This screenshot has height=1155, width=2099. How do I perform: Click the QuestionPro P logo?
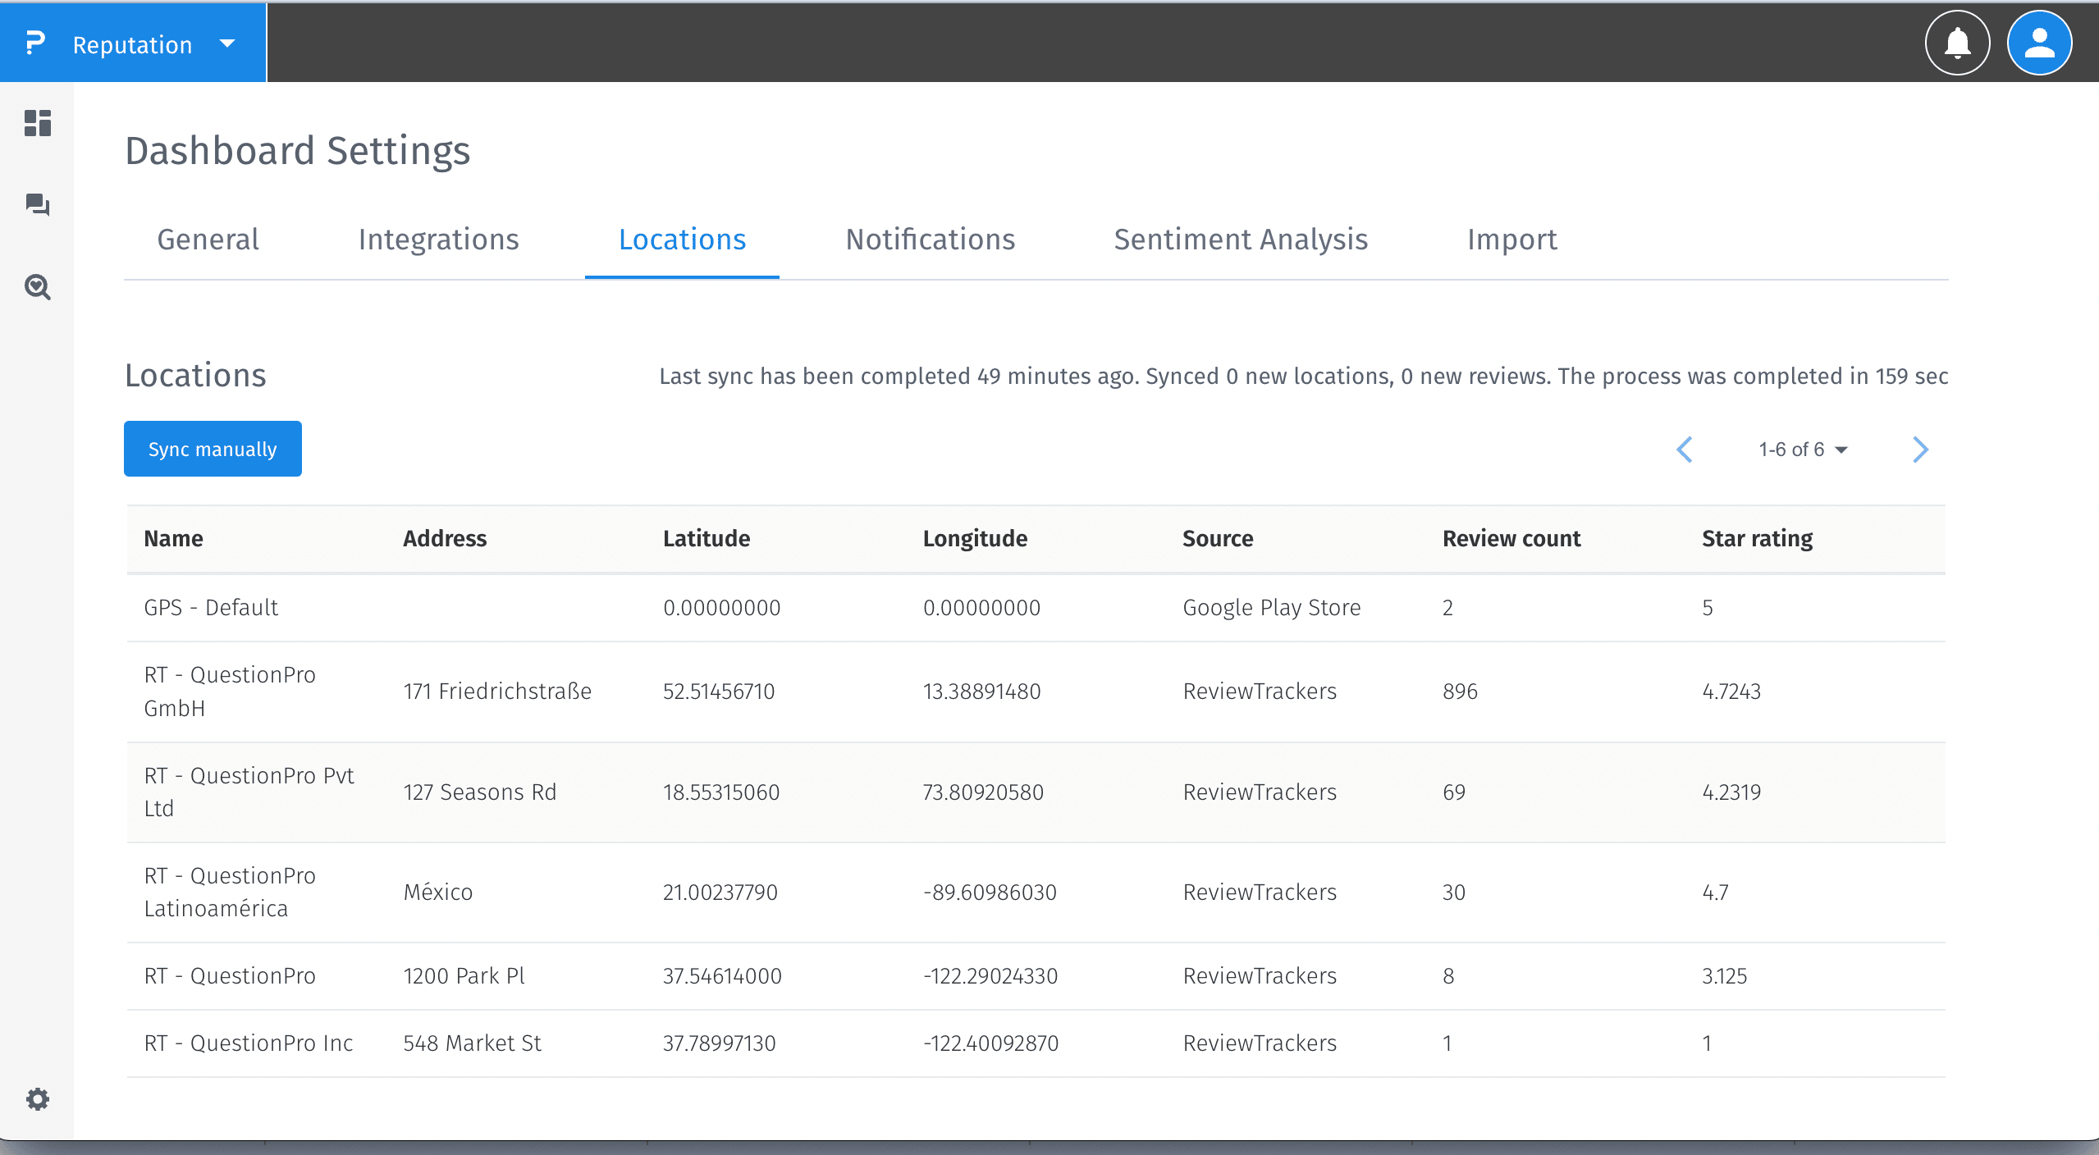coord(34,43)
